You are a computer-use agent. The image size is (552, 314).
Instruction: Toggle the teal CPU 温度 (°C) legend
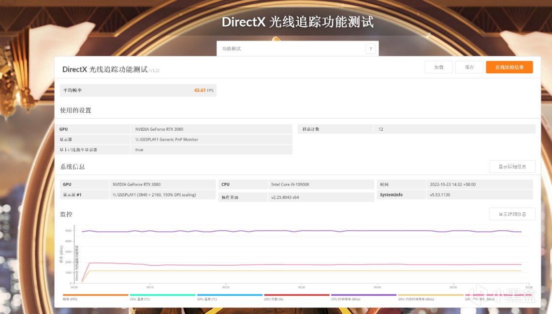(162, 297)
